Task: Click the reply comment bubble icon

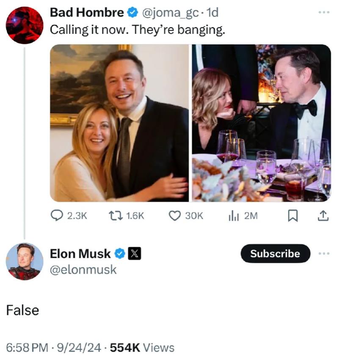Action: (x=57, y=216)
